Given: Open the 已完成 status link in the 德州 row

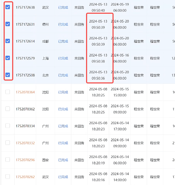Looking at the screenshot, I should click(63, 24).
